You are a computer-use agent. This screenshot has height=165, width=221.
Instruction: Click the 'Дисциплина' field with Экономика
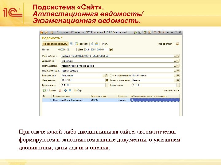(x=117, y=61)
